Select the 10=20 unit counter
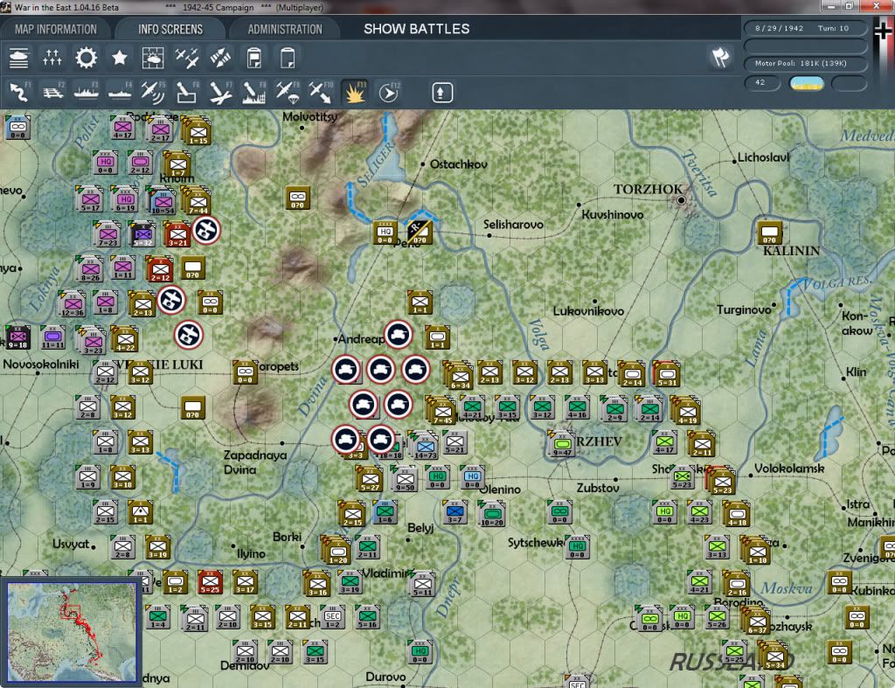 (492, 514)
